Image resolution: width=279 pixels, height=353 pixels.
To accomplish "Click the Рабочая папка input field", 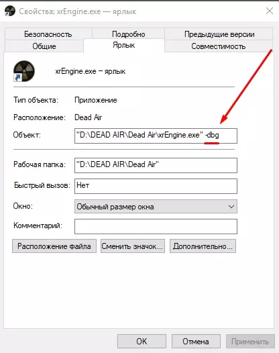I will [x=156, y=165].
